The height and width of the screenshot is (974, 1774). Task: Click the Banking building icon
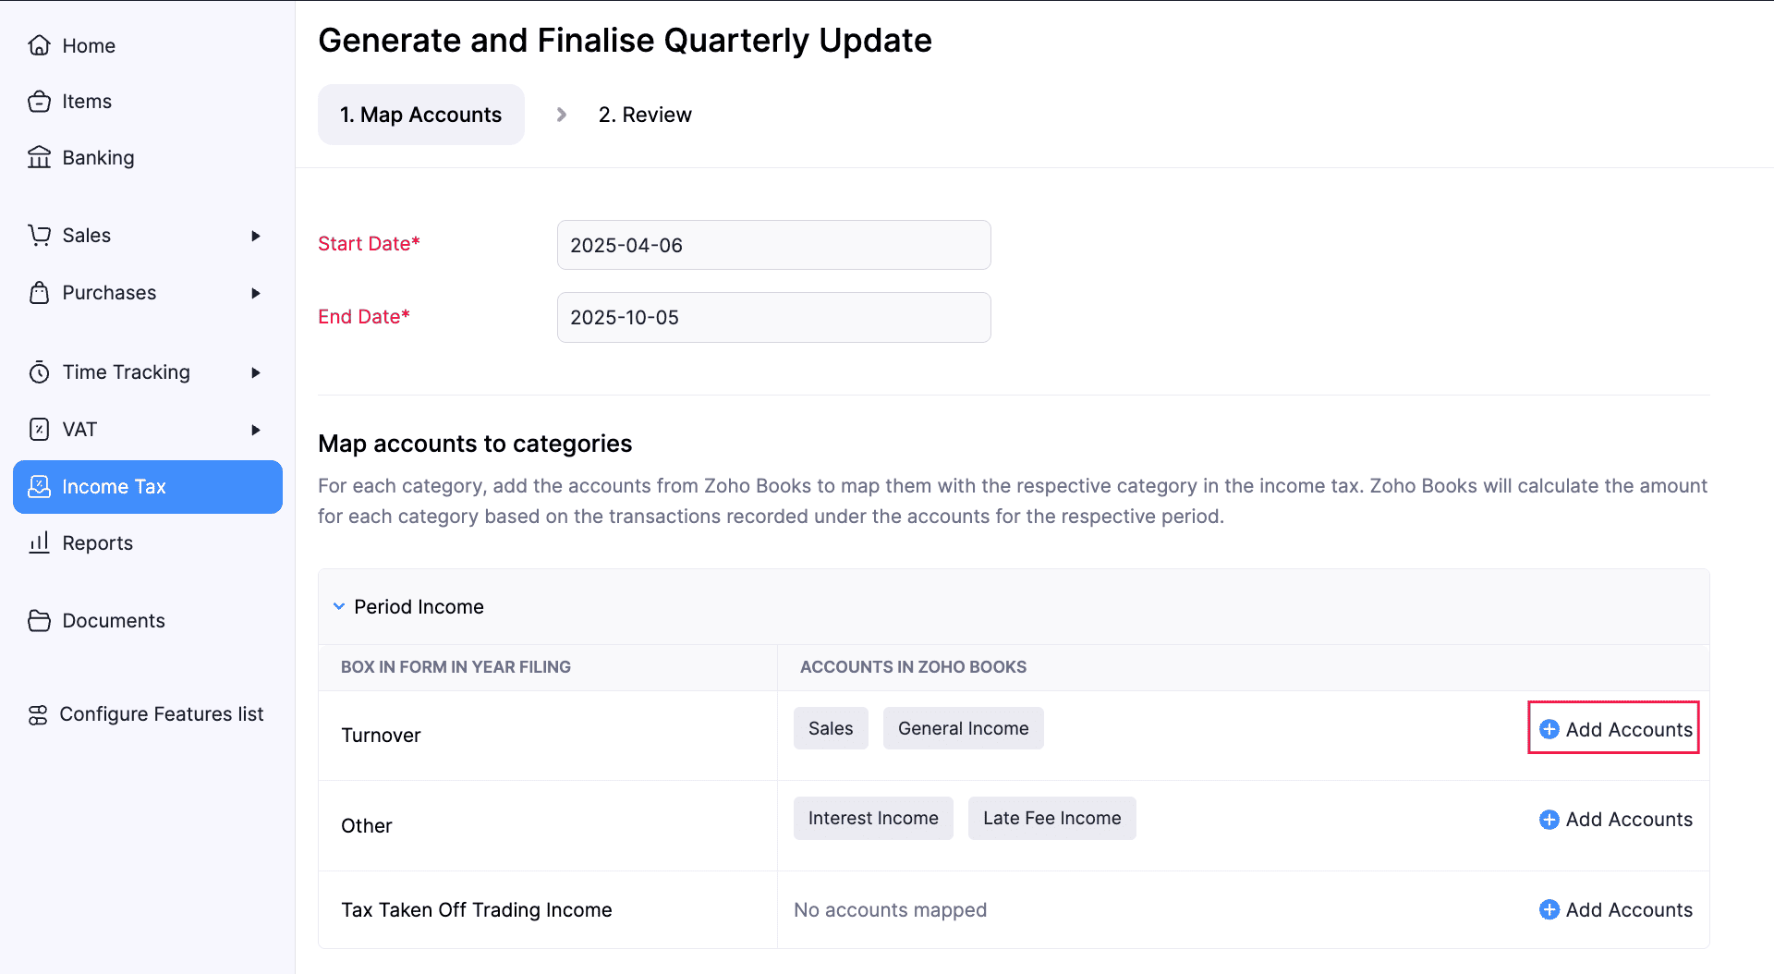click(x=39, y=157)
